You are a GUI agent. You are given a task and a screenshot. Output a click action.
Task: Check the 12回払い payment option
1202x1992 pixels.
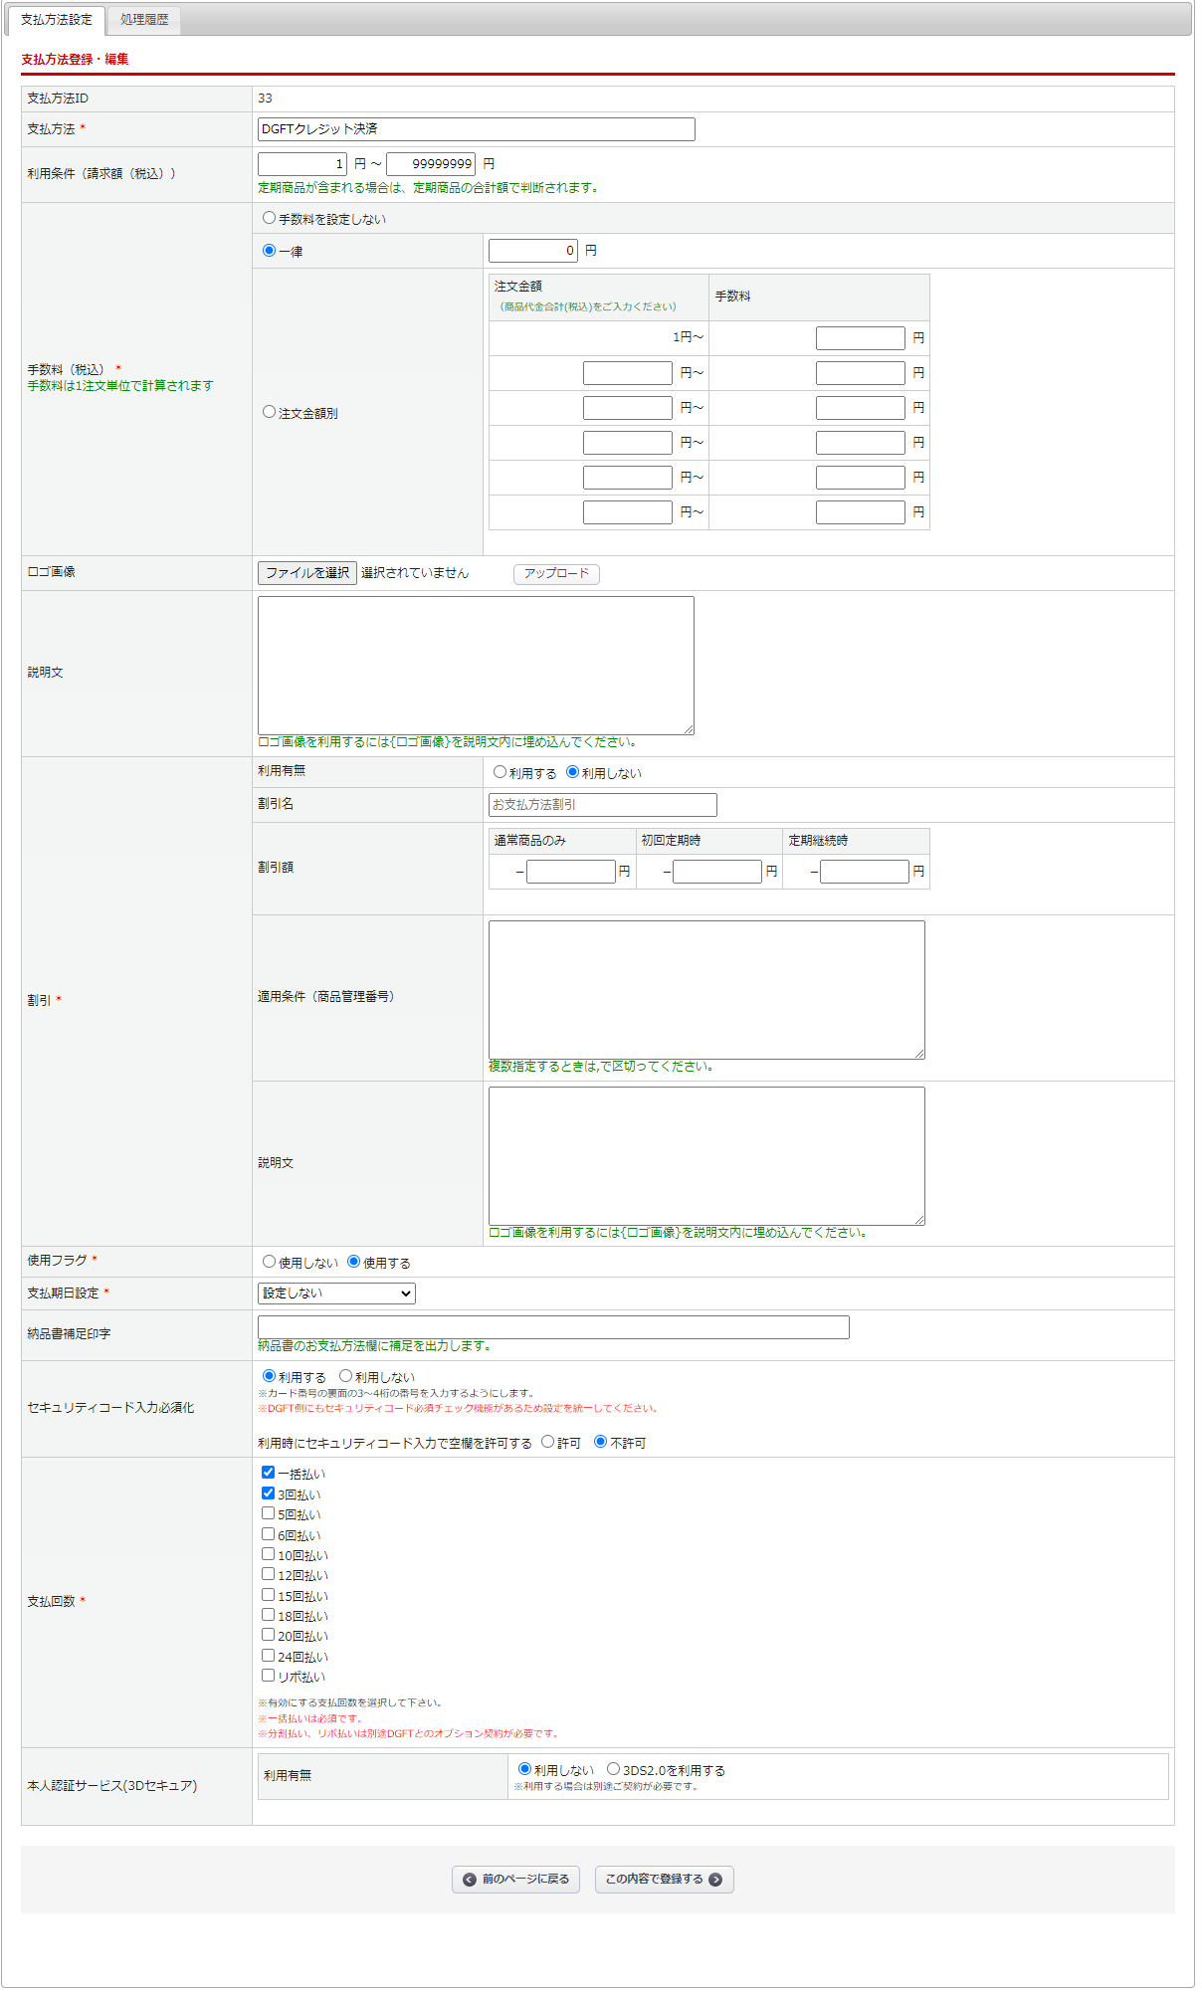pyautogui.click(x=268, y=1574)
